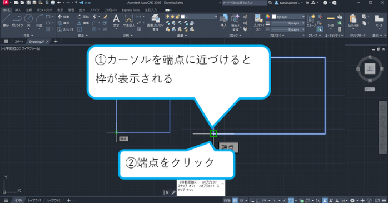This screenshot has width=388, height=203.
Task: Expand the ブロック (Block) panel
Action: (x=235, y=36)
